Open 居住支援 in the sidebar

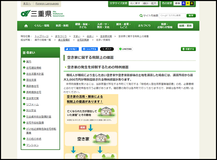pyautogui.click(x=31, y=80)
